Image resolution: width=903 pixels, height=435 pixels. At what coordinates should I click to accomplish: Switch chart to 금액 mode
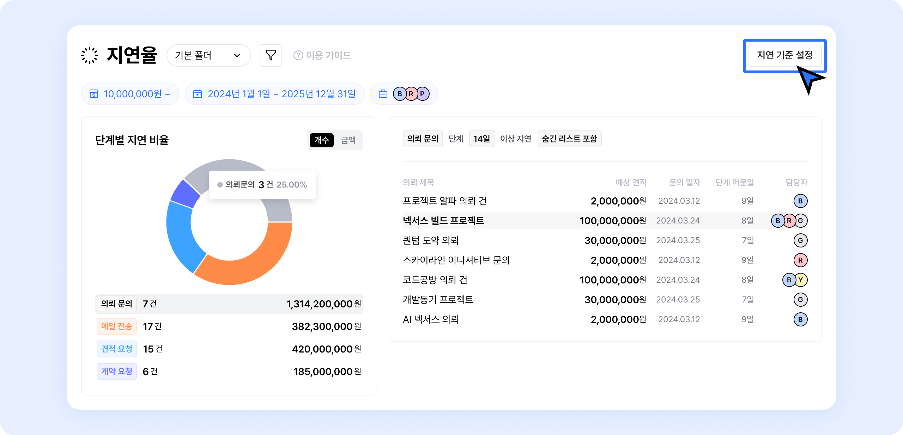[x=348, y=140]
